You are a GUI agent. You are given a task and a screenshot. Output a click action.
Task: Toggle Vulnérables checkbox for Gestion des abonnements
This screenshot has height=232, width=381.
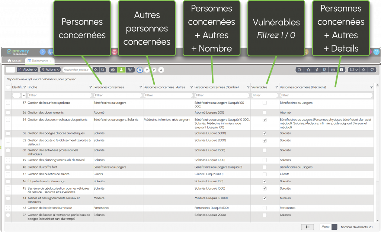[x=265, y=112]
